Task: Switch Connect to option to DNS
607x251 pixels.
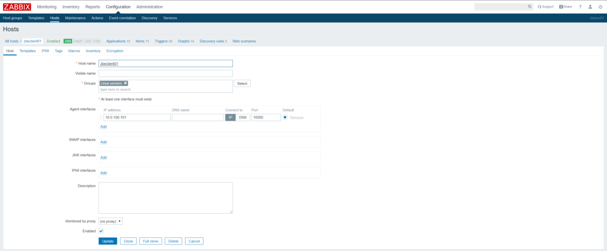Action: [x=242, y=118]
